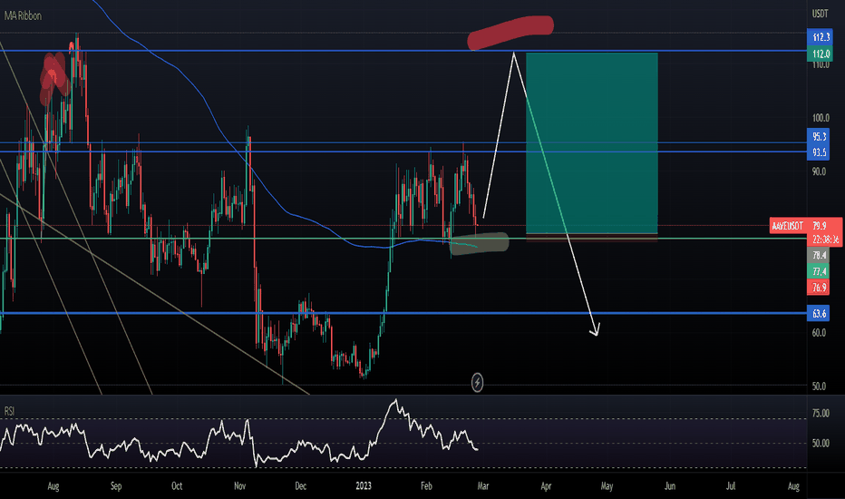Click the Sep label on time axis
The image size is (845, 499).
pyautogui.click(x=116, y=486)
